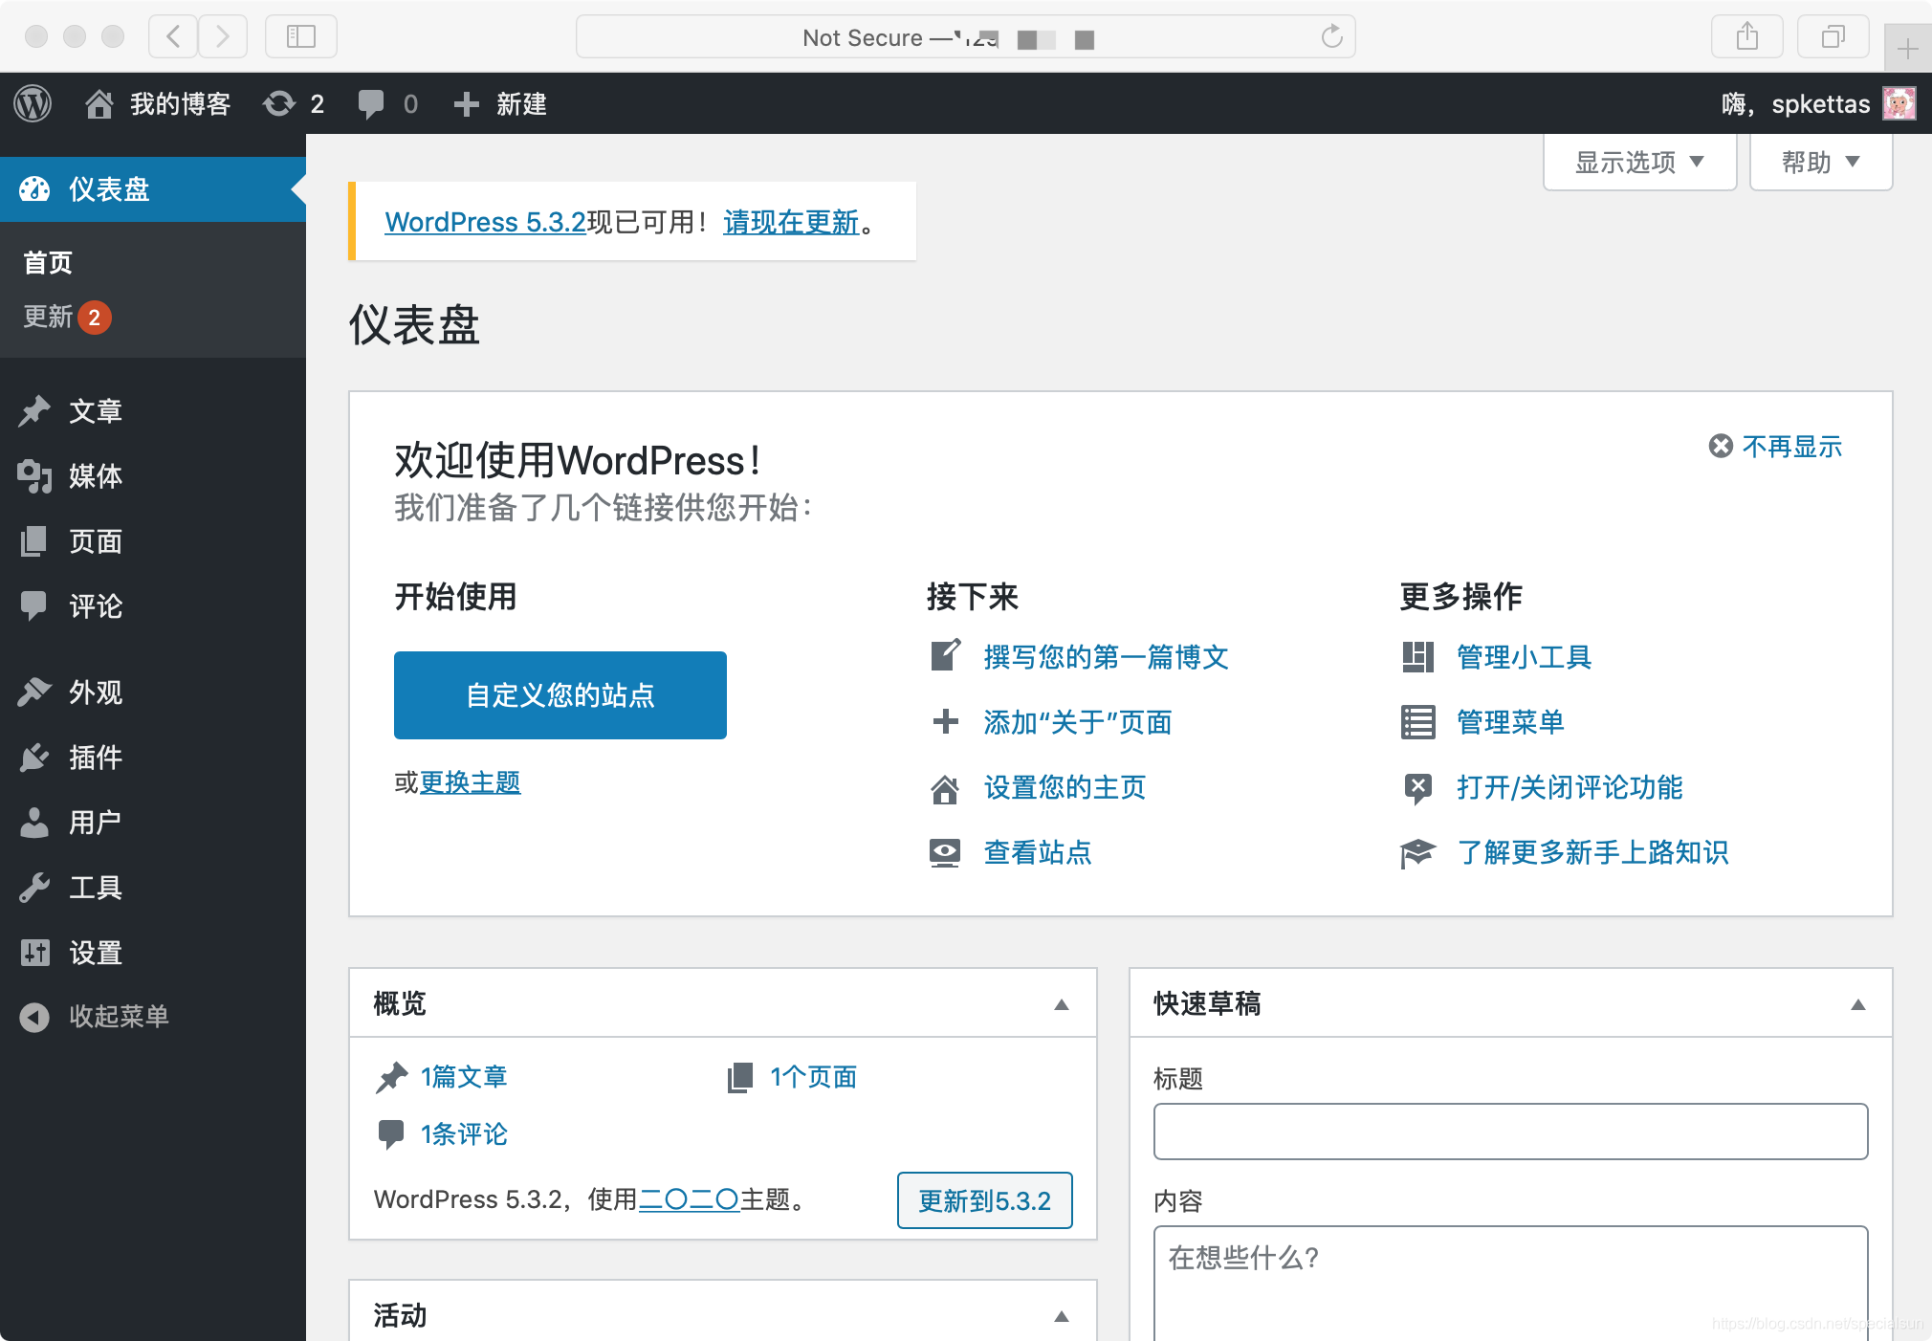
Task: Click the 请现在更新 link
Action: [791, 222]
